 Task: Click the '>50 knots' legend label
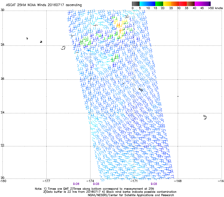(x=215, y=8)
